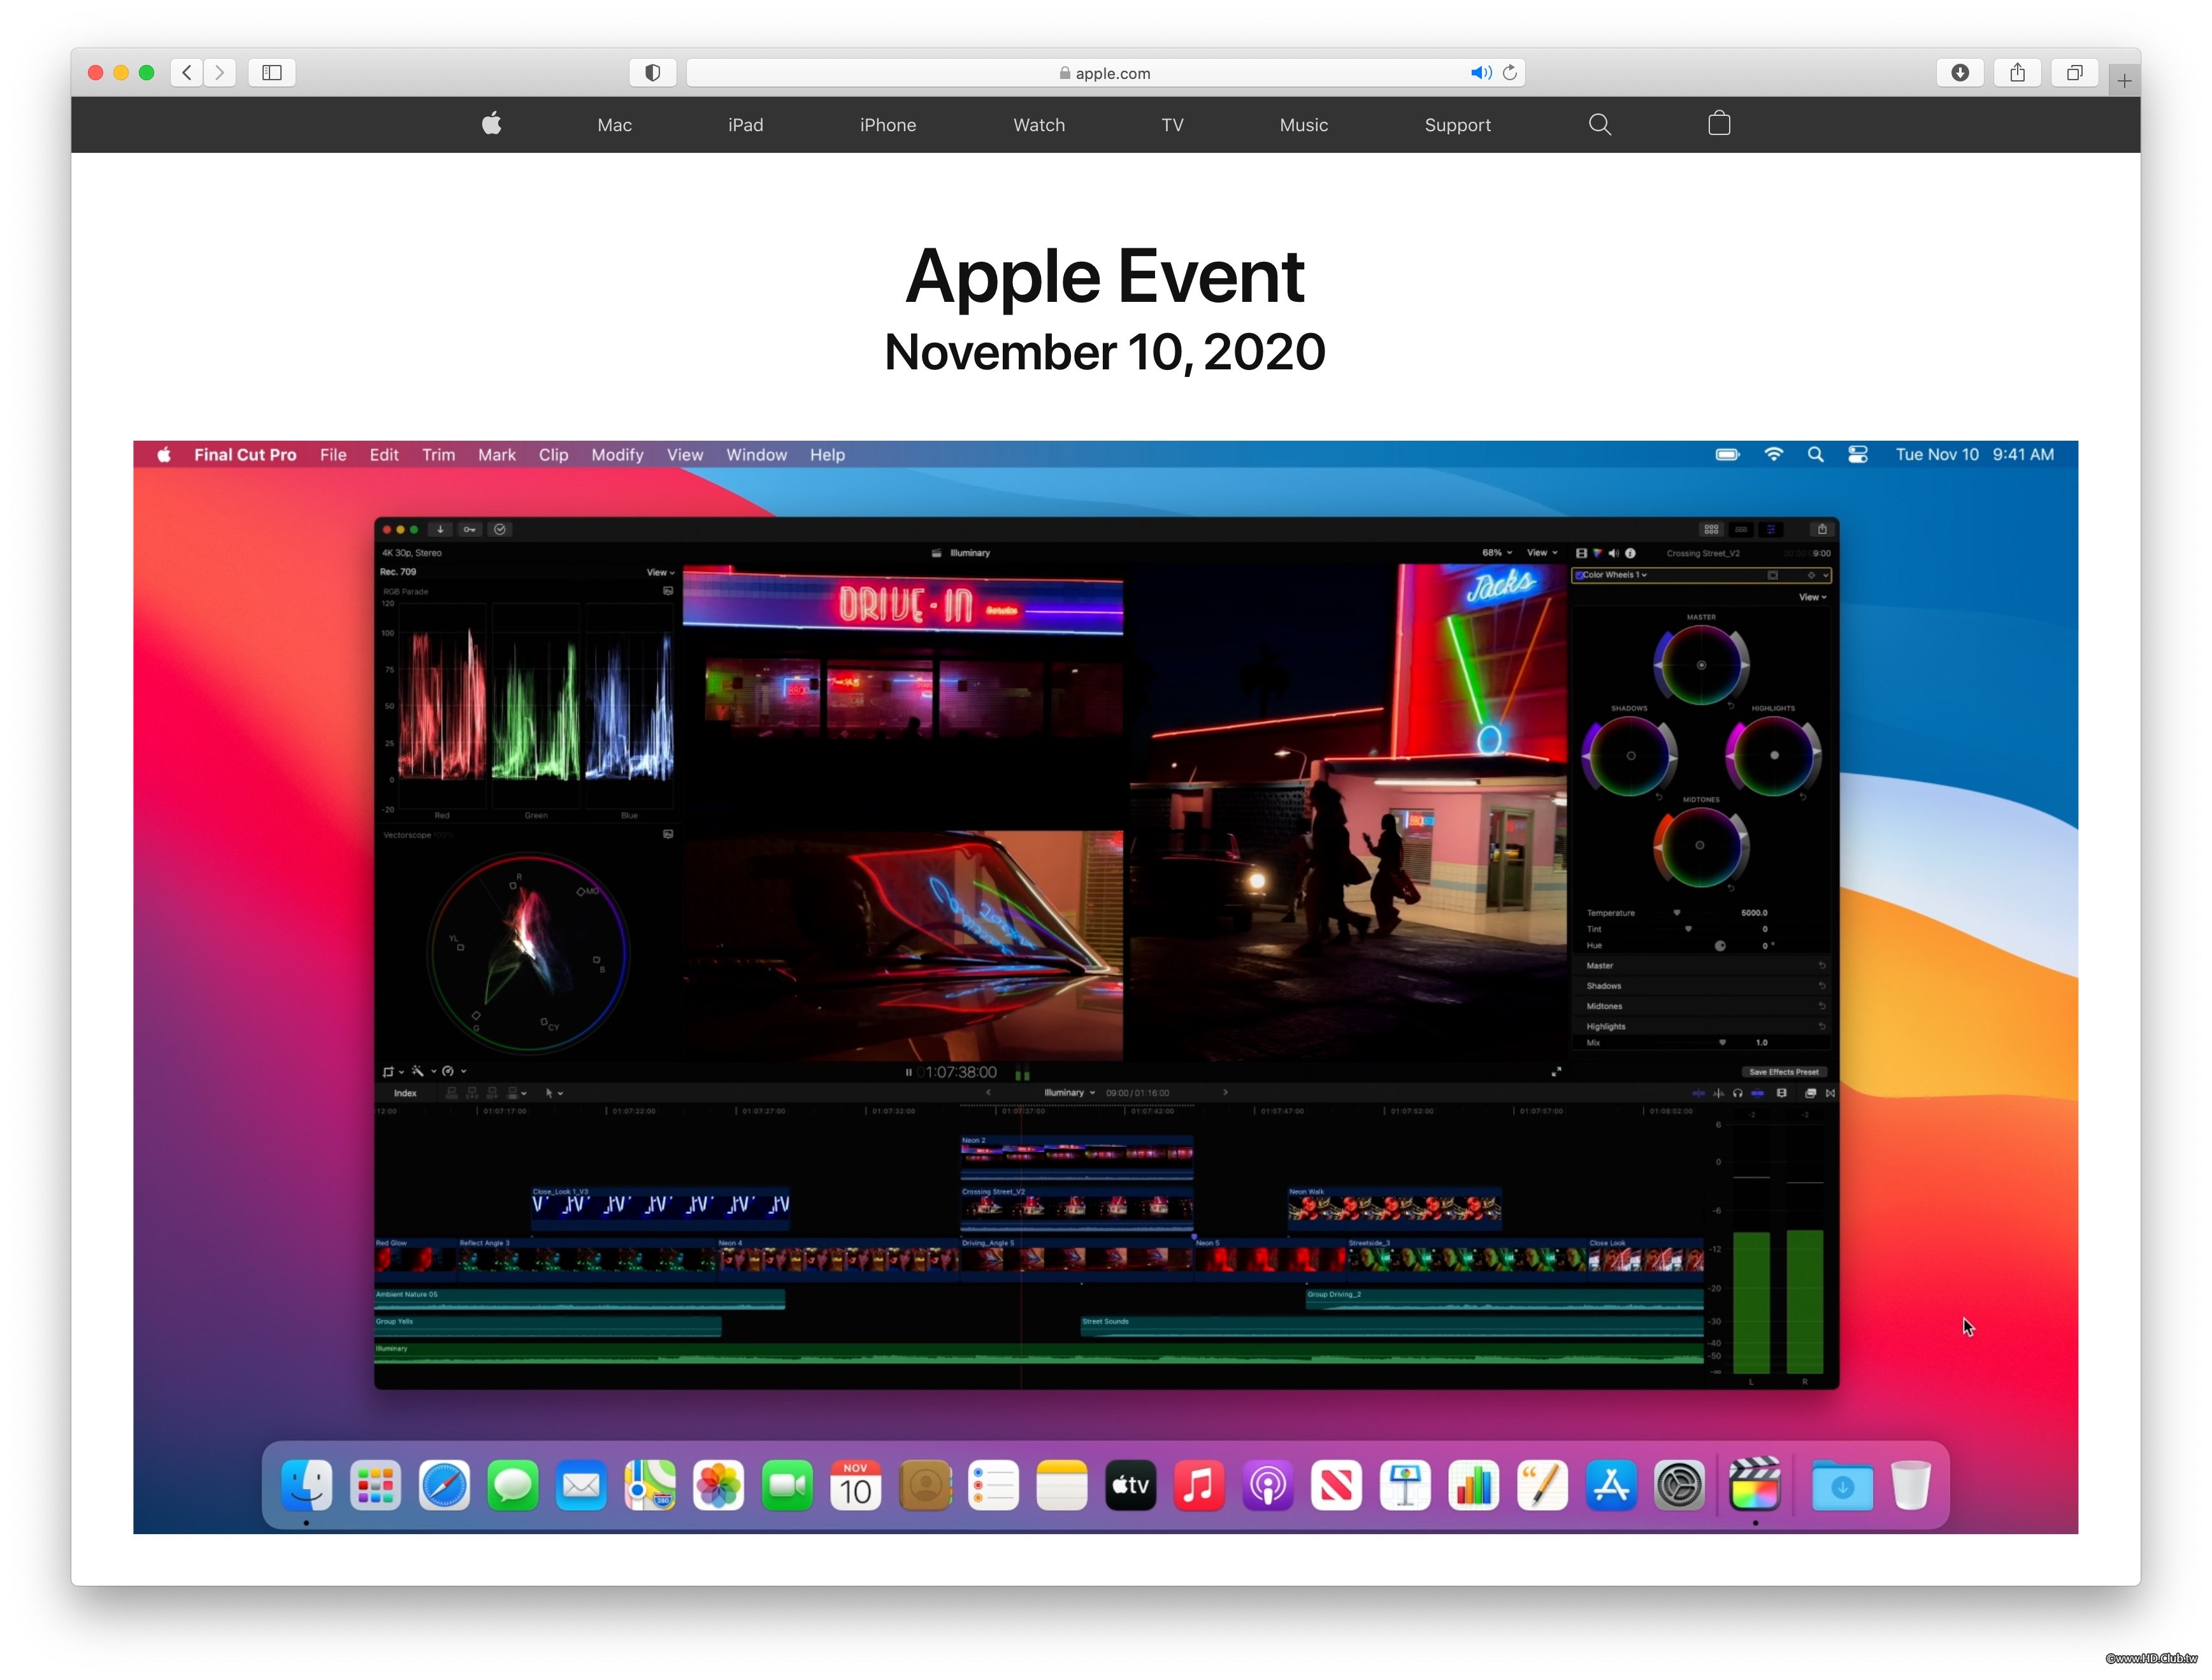This screenshot has width=2212, height=1680.
Task: Open the viewer View dropdown
Action: [1542, 553]
